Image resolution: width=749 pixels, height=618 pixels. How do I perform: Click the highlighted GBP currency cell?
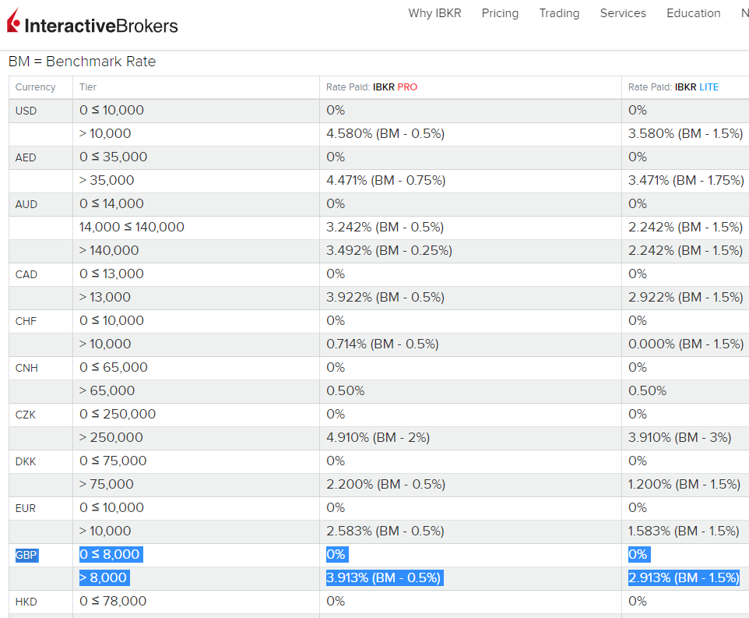26,555
